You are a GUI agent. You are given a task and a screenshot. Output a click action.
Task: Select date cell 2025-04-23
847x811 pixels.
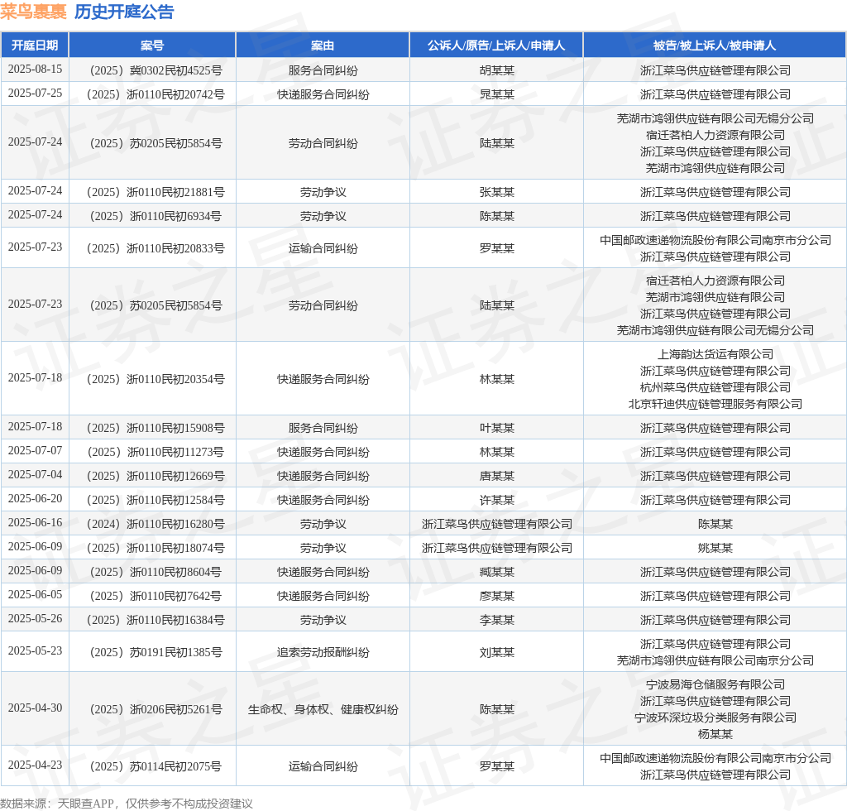coord(35,765)
